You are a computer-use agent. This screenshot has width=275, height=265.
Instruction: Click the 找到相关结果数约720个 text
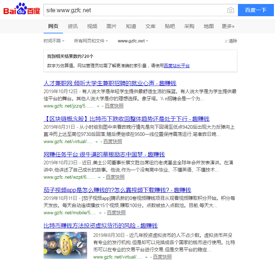pos(70,56)
